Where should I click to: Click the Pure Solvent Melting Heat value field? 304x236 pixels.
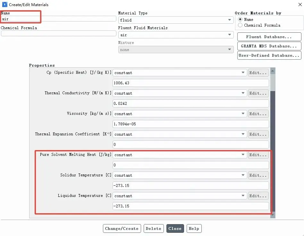click(190, 165)
